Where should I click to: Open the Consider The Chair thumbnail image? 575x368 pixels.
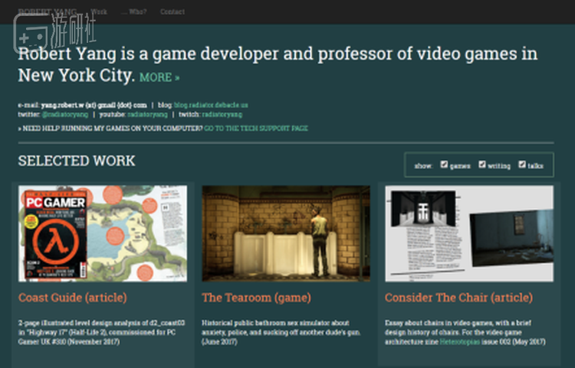[x=468, y=233]
